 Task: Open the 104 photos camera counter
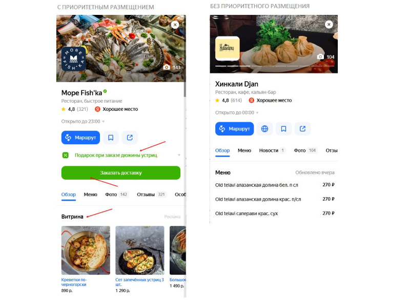click(x=325, y=57)
